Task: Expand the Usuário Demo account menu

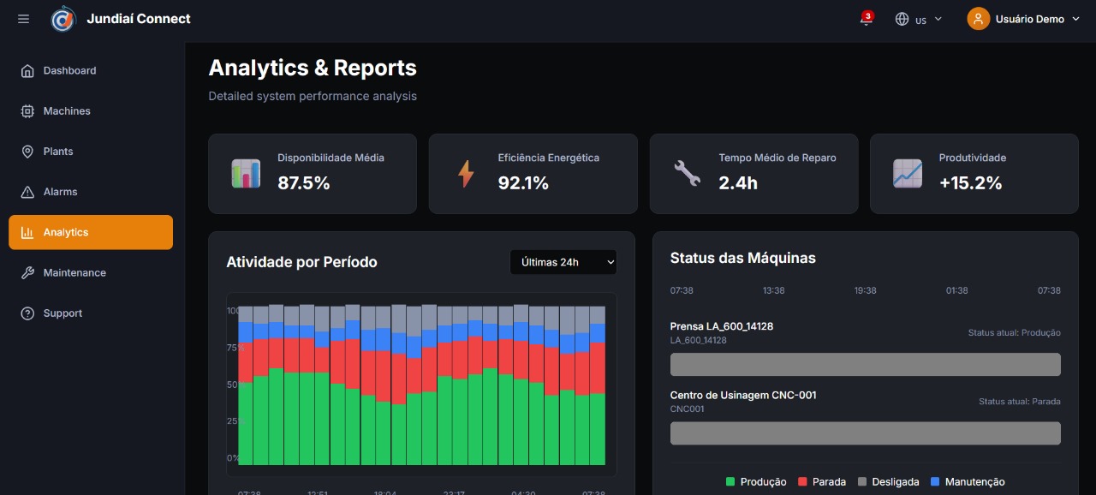Action: click(x=1036, y=19)
